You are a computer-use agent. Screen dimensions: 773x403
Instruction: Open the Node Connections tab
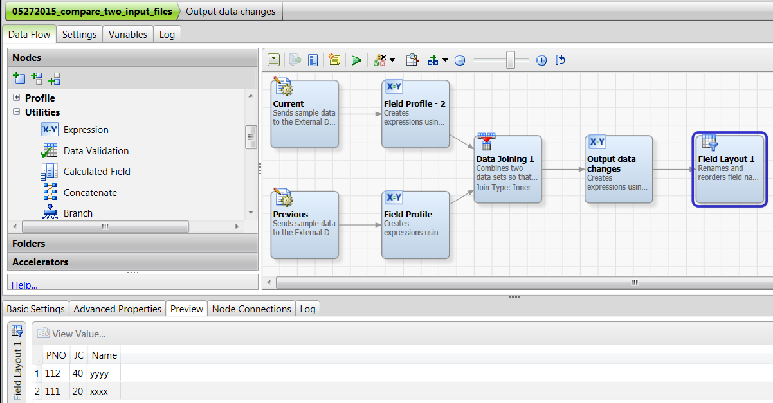[x=251, y=309]
